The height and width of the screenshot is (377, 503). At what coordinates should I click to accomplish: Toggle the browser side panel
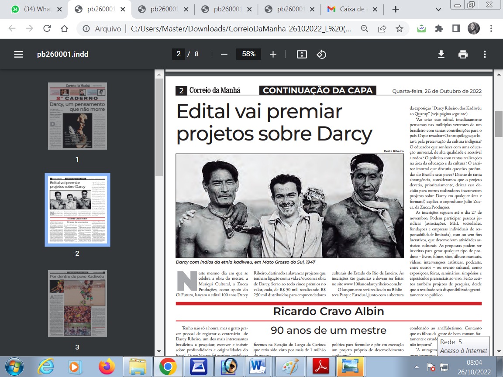click(x=456, y=28)
